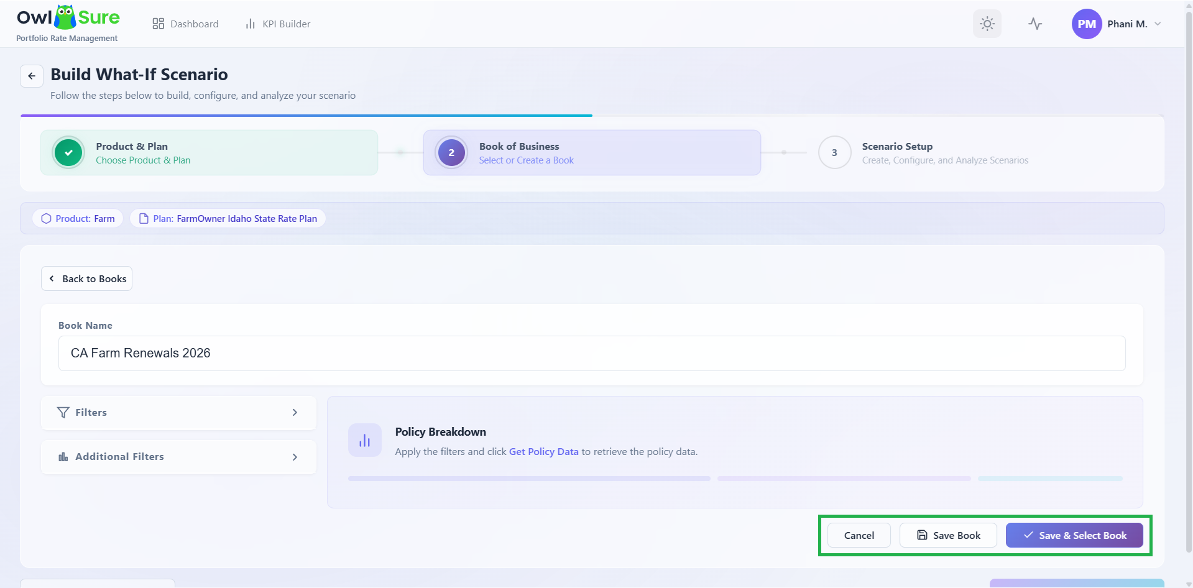The width and height of the screenshot is (1193, 588).
Task: Click the OwlSure owl logo
Action: [x=65, y=17]
